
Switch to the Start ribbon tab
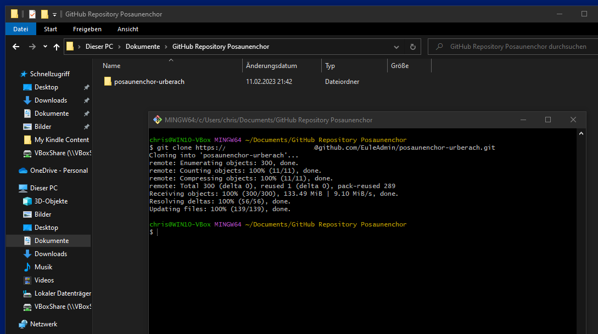51,29
